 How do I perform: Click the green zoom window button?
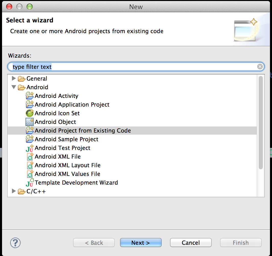(x=30, y=7)
